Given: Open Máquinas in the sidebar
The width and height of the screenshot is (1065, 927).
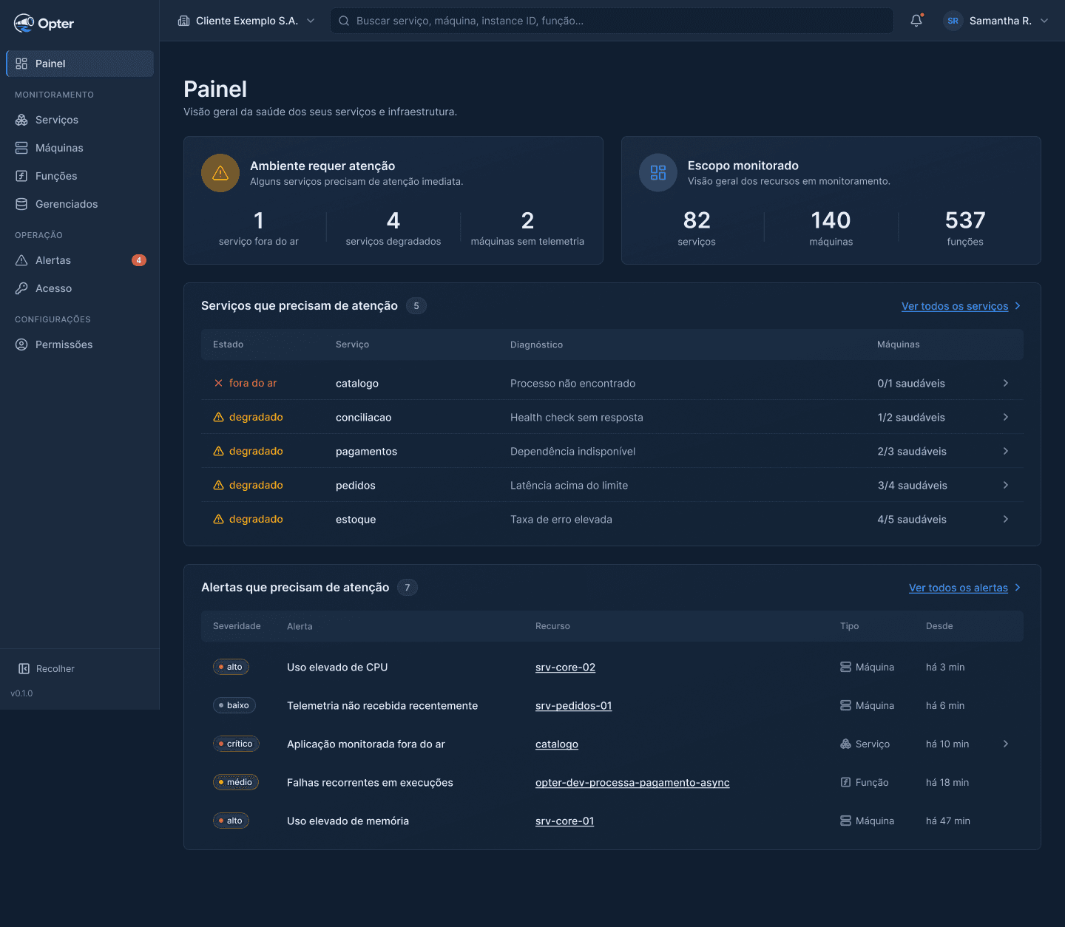Looking at the screenshot, I should [80, 148].
